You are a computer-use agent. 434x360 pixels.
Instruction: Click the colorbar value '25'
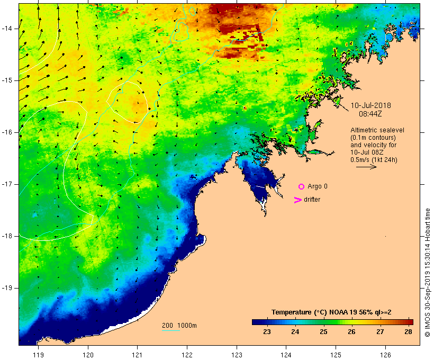click(323, 332)
